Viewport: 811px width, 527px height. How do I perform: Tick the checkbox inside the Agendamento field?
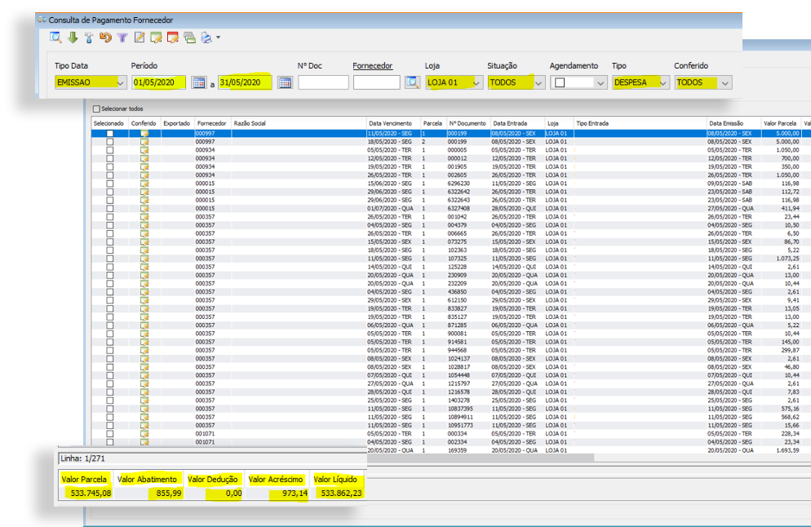click(x=560, y=82)
